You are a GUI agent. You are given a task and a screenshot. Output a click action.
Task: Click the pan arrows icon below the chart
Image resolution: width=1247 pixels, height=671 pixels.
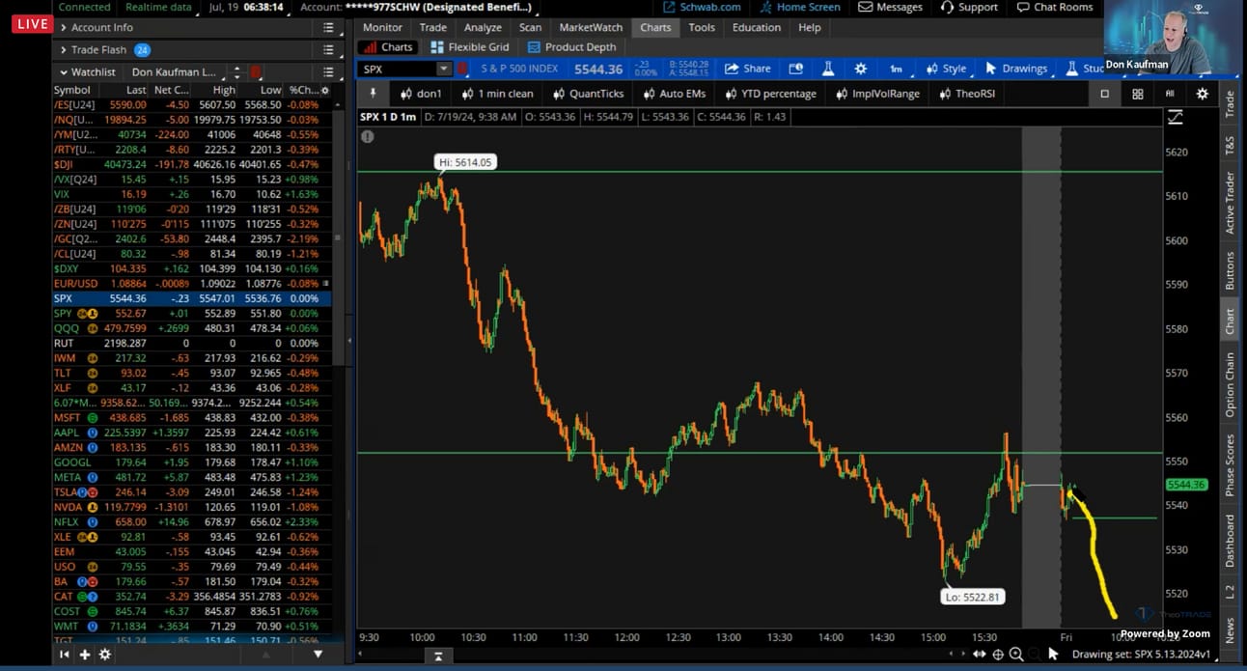point(979,654)
